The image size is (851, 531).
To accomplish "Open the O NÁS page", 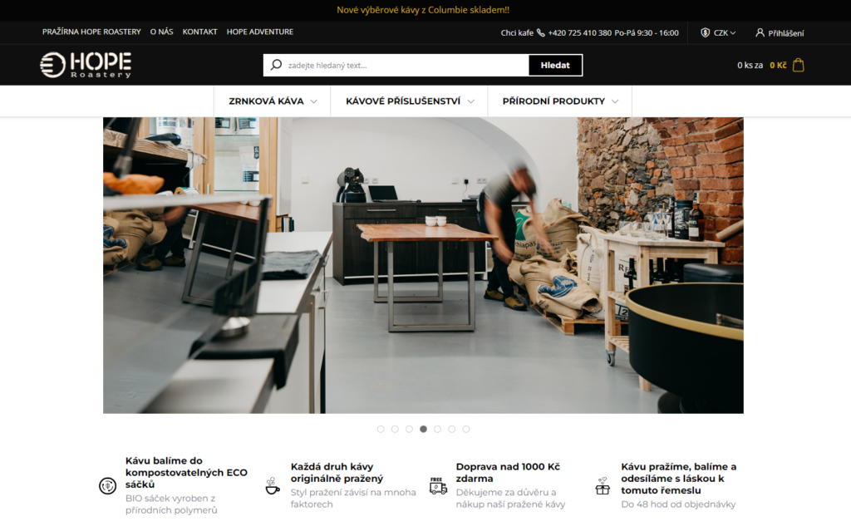I will tap(162, 32).
